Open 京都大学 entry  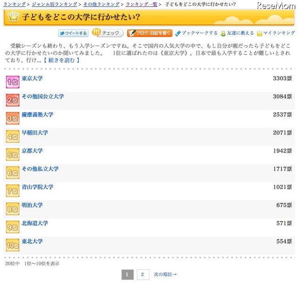[32, 151]
